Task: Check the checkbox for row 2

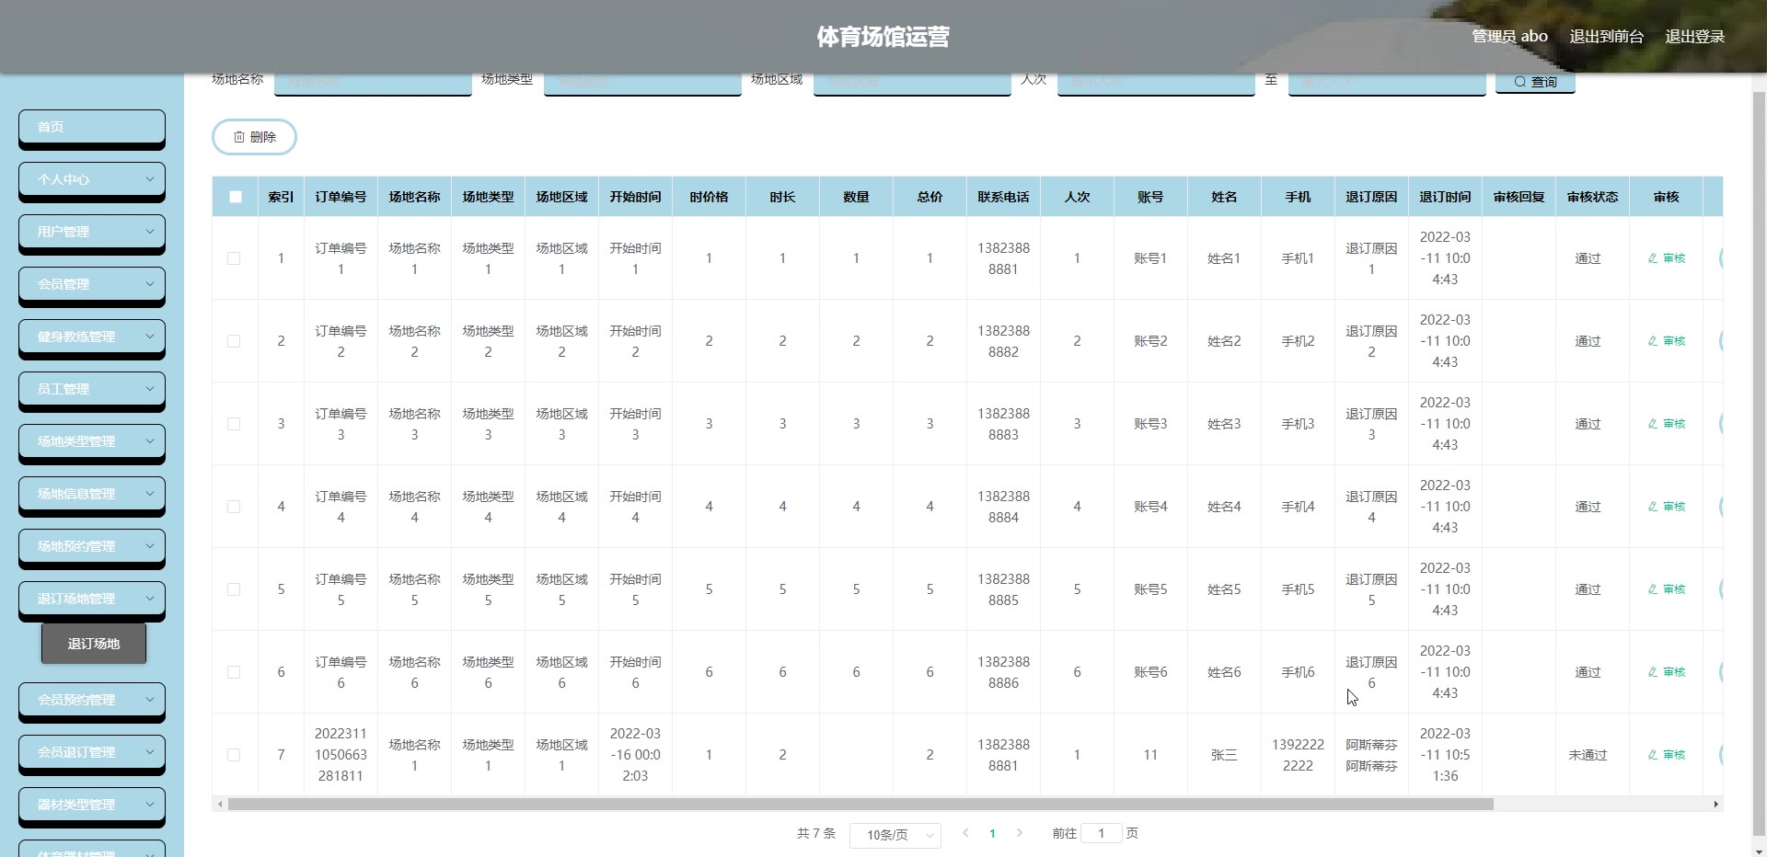Action: coord(234,341)
